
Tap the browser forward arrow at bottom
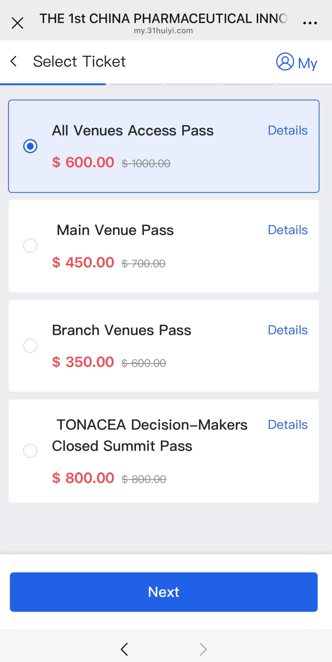[203, 649]
